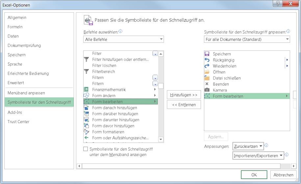Click the Kamera icon in right list
This screenshot has width=301, height=184.
click(207, 90)
